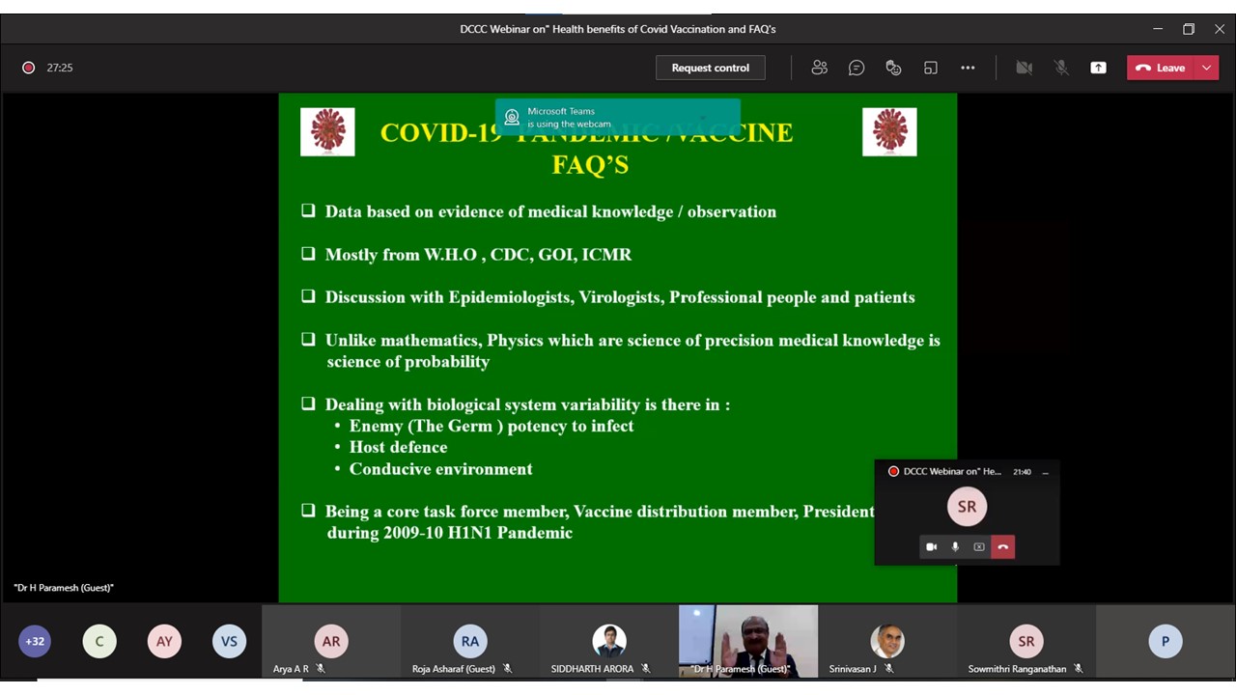Click the muted mic icon beside Roja Asharaf (Guest)

click(x=507, y=669)
